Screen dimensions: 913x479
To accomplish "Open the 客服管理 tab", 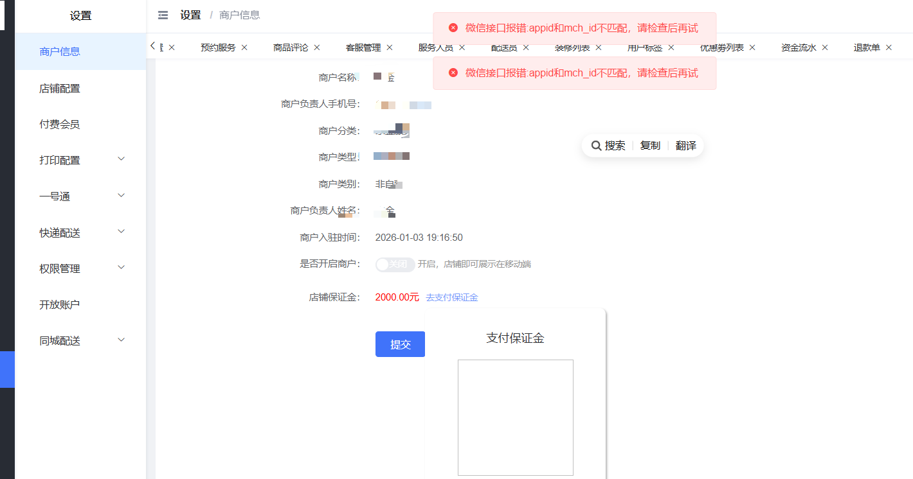I will coord(363,47).
